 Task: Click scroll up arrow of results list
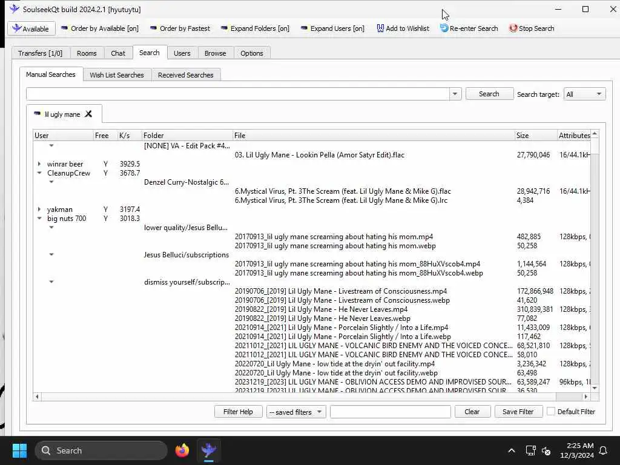(595, 135)
